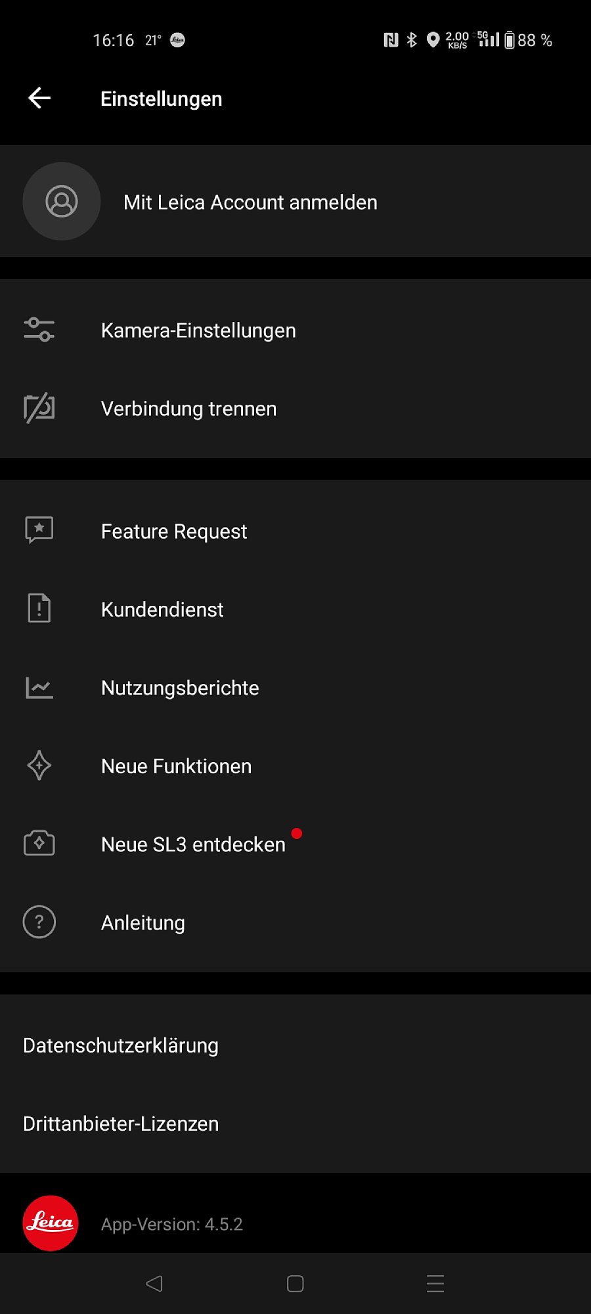591x1314 pixels.
Task: Tap the red Leica logo
Action: (51, 1223)
